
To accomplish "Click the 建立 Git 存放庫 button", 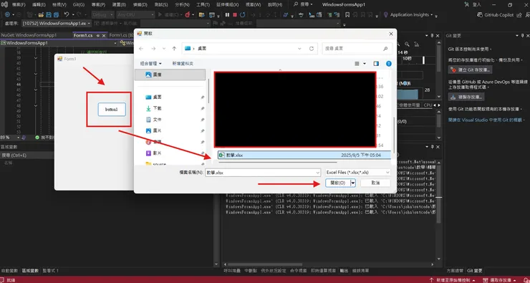I will pyautogui.click(x=470, y=69).
